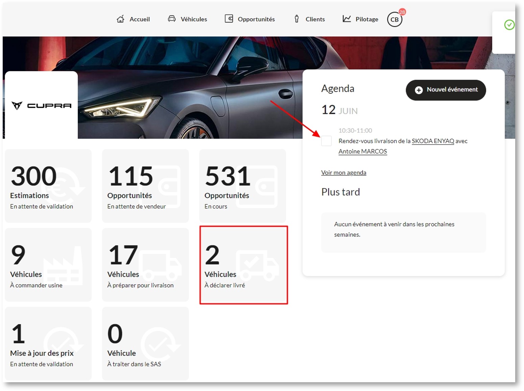
Task: Click the red 28 notification badge
Action: click(x=402, y=12)
